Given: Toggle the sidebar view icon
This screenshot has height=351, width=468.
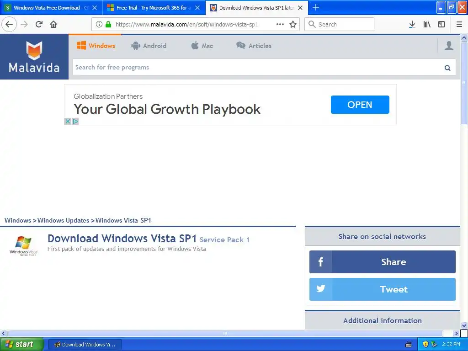Looking at the screenshot, I should [441, 24].
